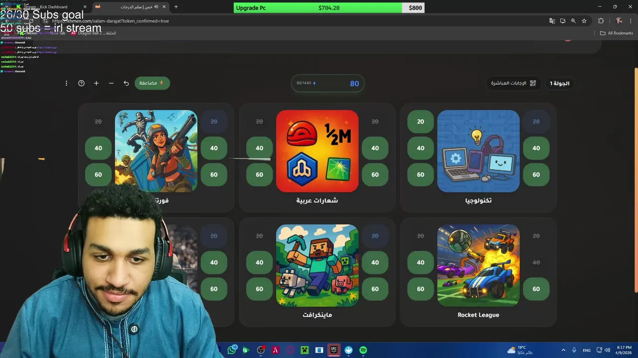This screenshot has width=638, height=358.
Task: Open the browser profile avatar
Action: click(x=619, y=21)
